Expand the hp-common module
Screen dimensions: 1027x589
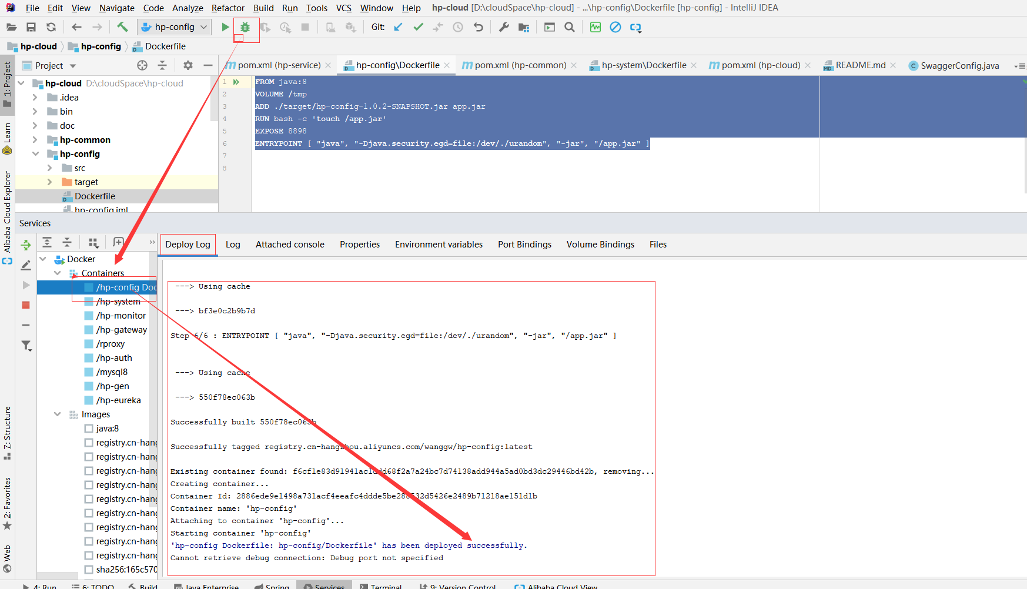[35, 139]
